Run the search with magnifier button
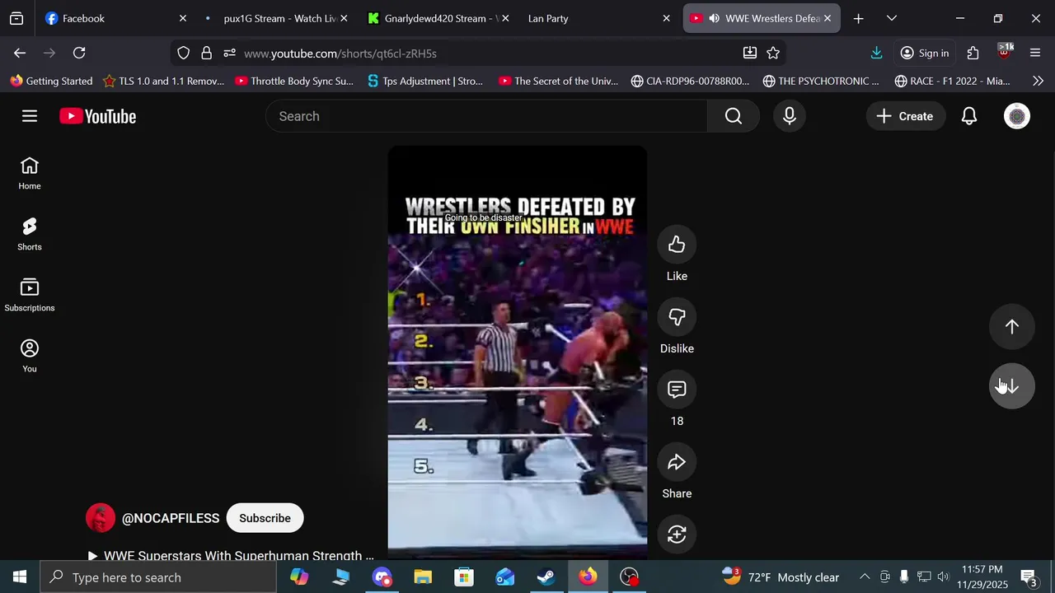The height and width of the screenshot is (593, 1055). (x=734, y=116)
